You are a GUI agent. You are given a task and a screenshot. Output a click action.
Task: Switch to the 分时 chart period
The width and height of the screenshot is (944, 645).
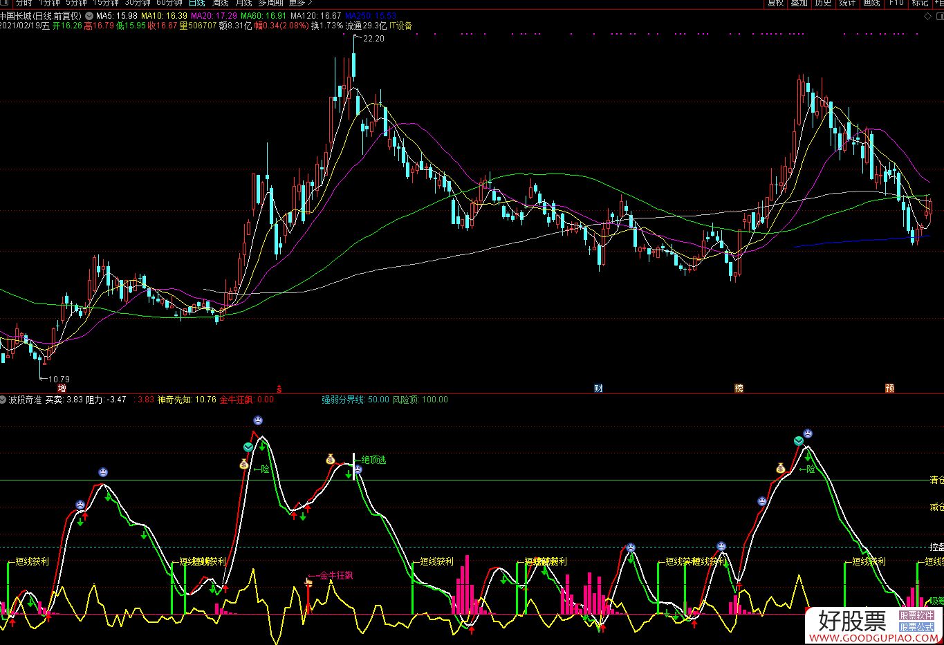(x=24, y=3)
